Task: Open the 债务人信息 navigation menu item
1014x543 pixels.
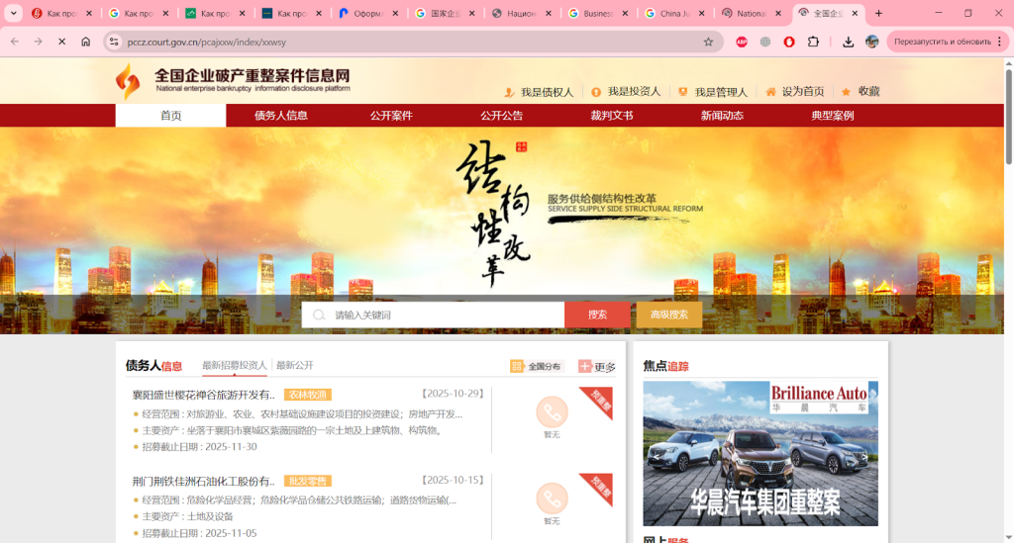Action: coord(280,116)
